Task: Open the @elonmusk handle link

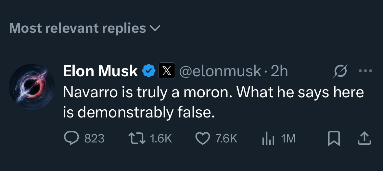Action: (x=220, y=71)
